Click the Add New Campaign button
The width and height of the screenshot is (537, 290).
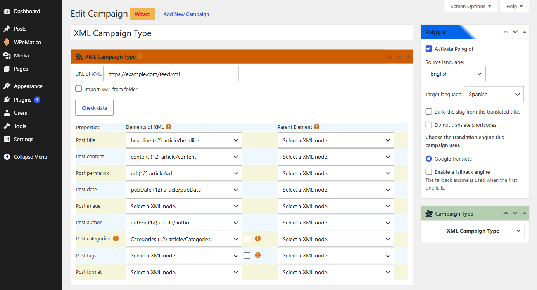click(186, 14)
